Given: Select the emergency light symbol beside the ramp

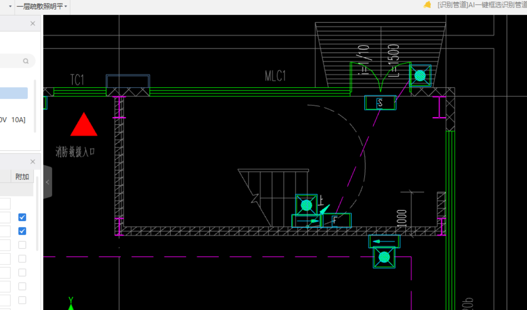Looking at the screenshot, I should [x=420, y=76].
